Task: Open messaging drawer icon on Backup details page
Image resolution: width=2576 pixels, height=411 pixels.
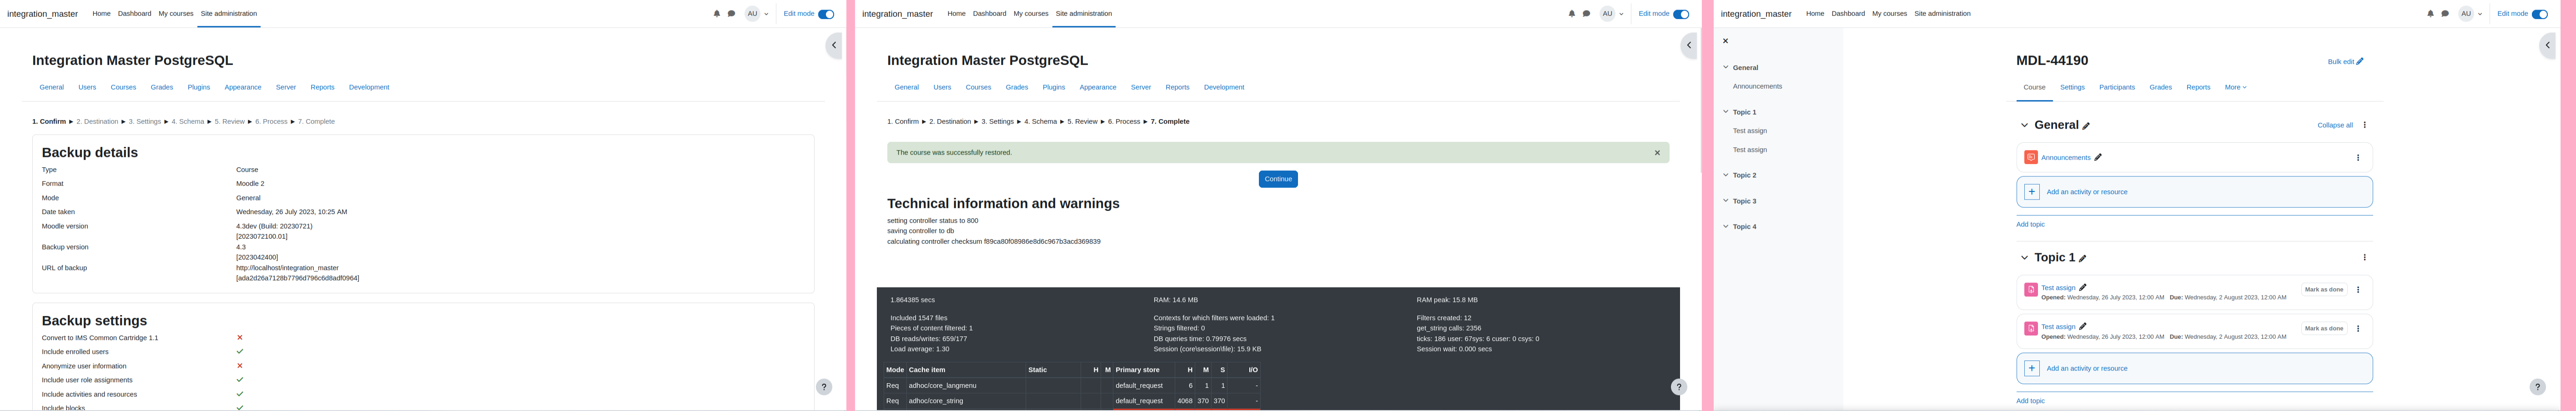Action: pyautogui.click(x=731, y=14)
